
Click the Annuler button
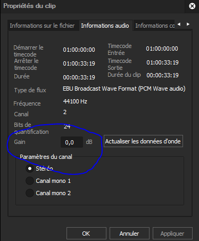[x=129, y=233]
